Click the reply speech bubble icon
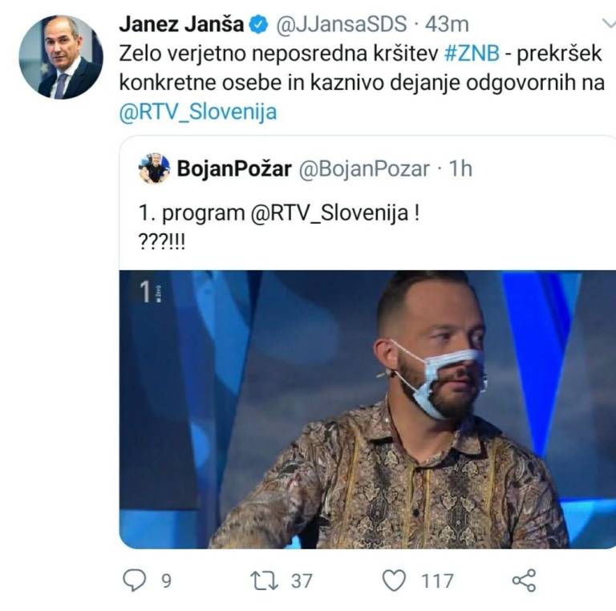Image resolution: width=616 pixels, height=611 pixels. click(x=135, y=580)
